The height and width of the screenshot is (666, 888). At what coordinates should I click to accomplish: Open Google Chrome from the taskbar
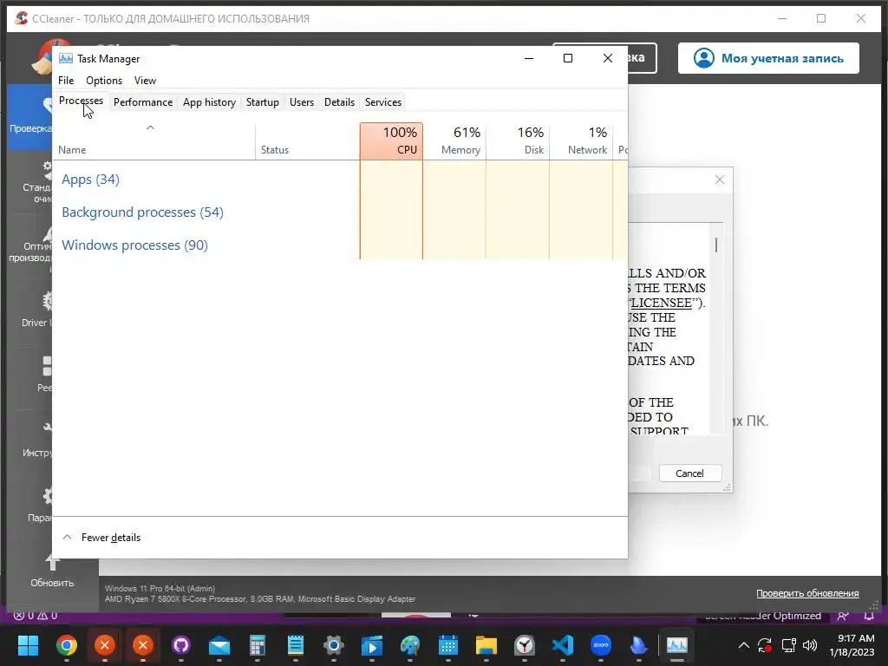[66, 645]
